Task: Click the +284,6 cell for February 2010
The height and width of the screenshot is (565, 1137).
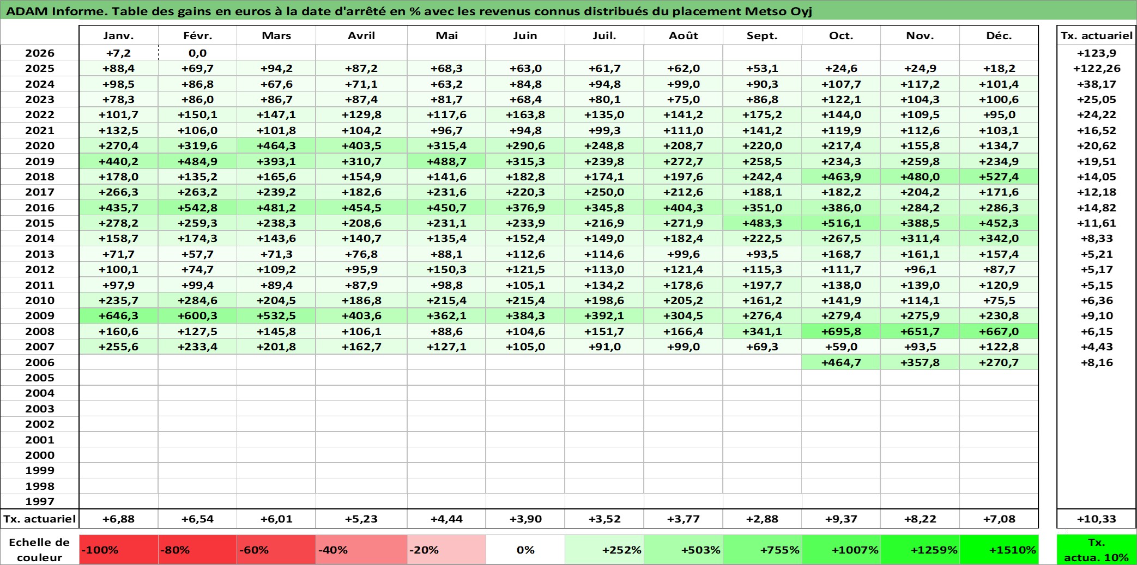Action: coord(197,300)
